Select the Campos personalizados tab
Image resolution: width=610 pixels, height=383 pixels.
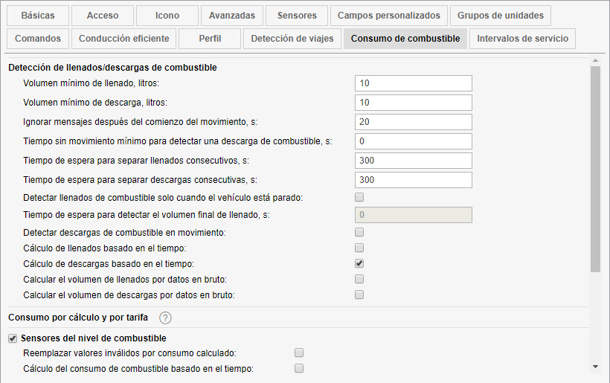point(389,15)
